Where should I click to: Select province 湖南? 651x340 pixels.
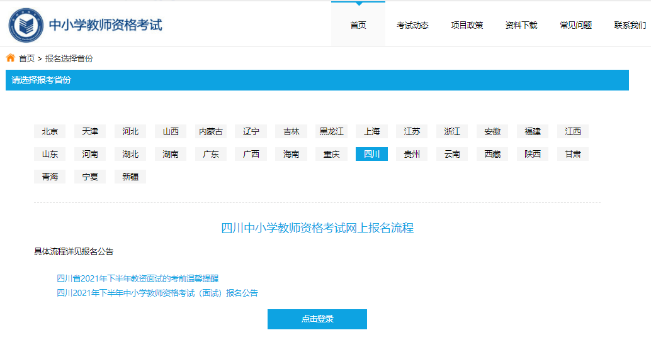(171, 154)
